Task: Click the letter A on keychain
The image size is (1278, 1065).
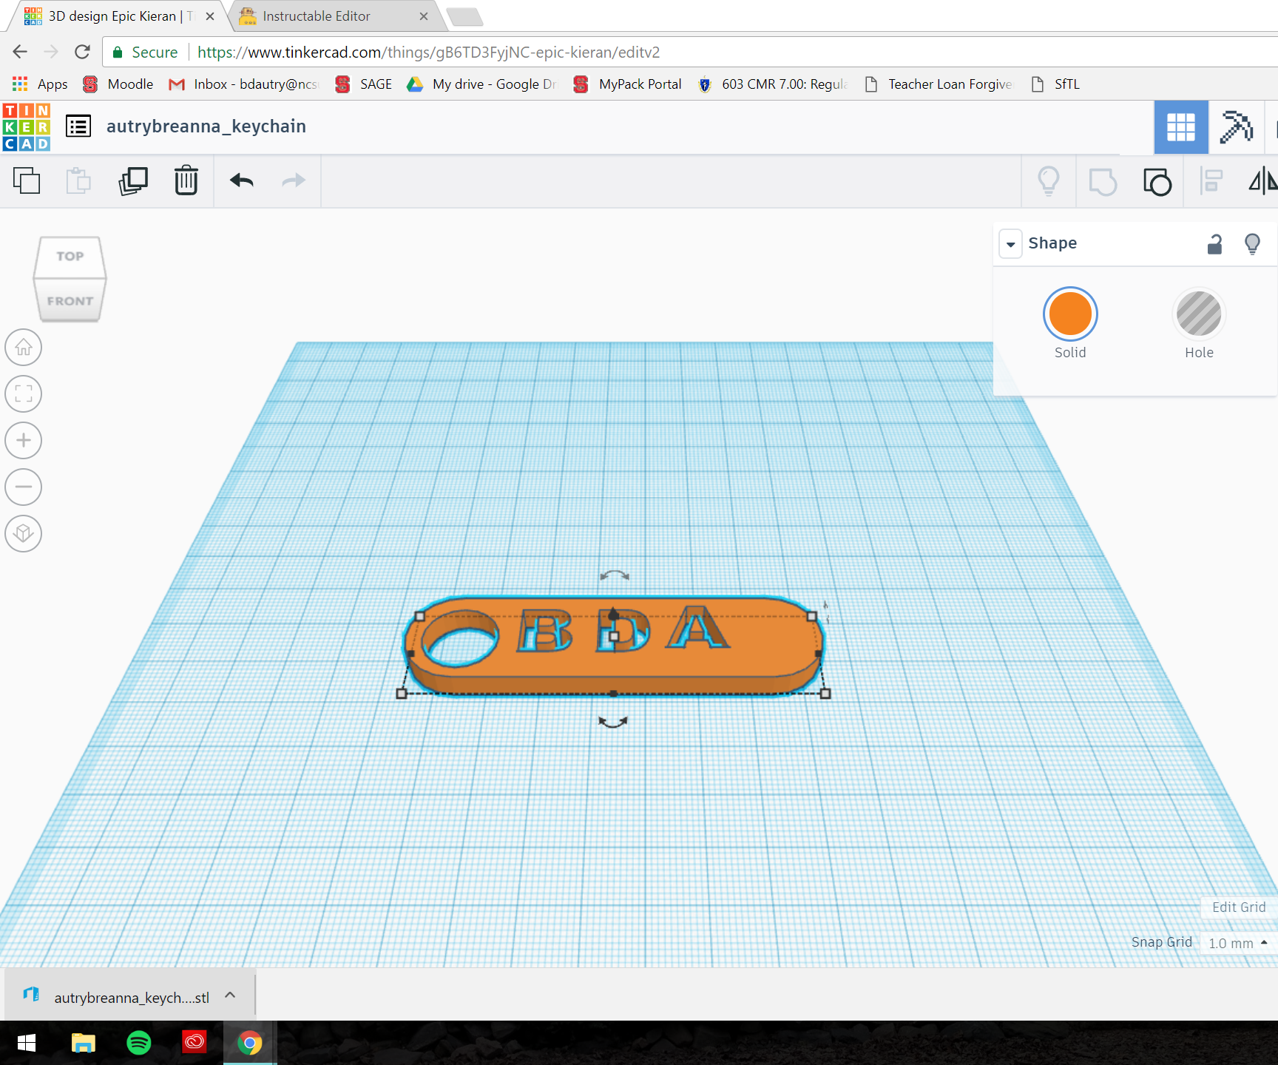Action: pyautogui.click(x=697, y=627)
